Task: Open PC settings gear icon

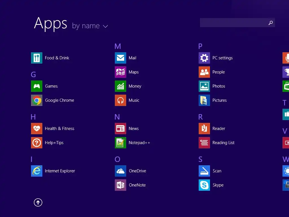Action: 204,58
